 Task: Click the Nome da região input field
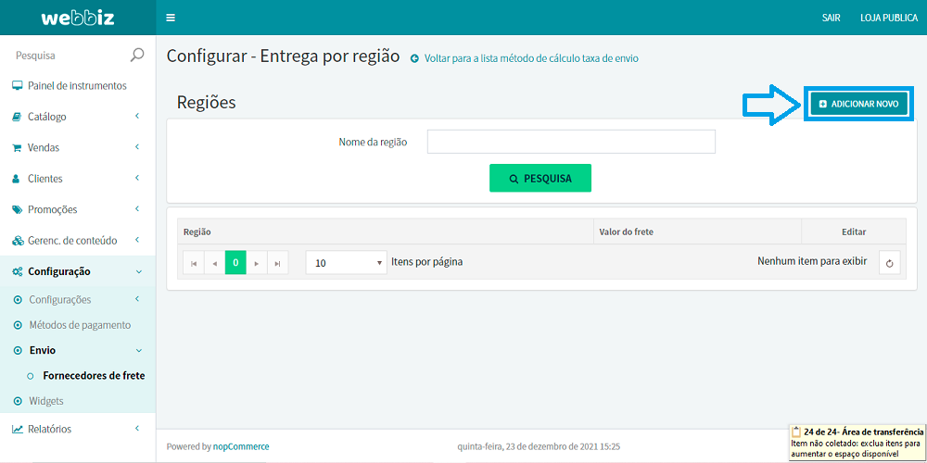[x=571, y=142]
